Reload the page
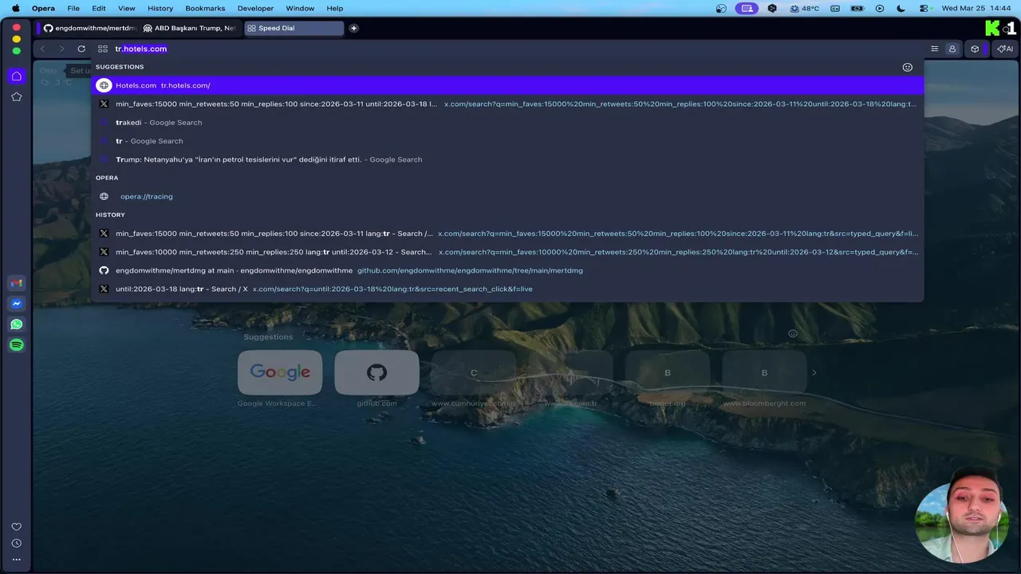The width and height of the screenshot is (1021, 574). pos(81,49)
